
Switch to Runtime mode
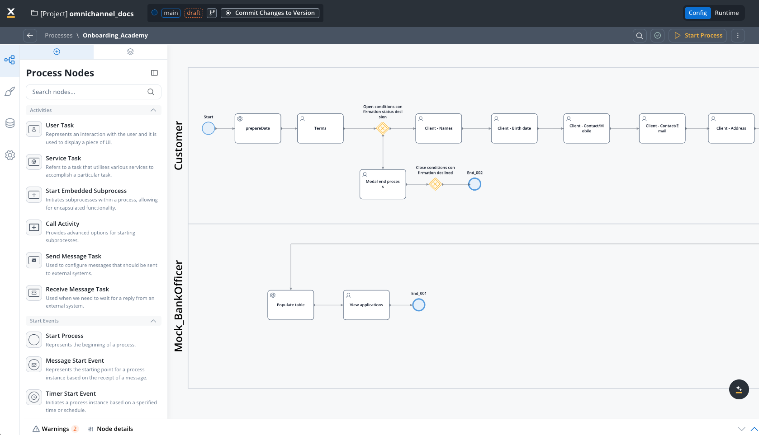(726, 13)
